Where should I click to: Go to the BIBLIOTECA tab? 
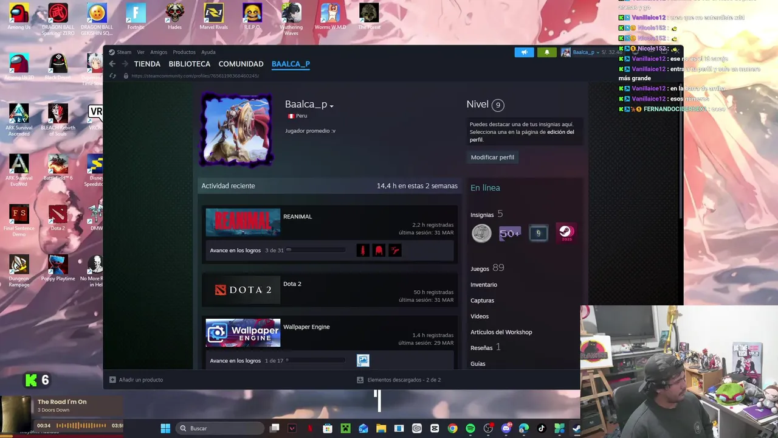190,64
